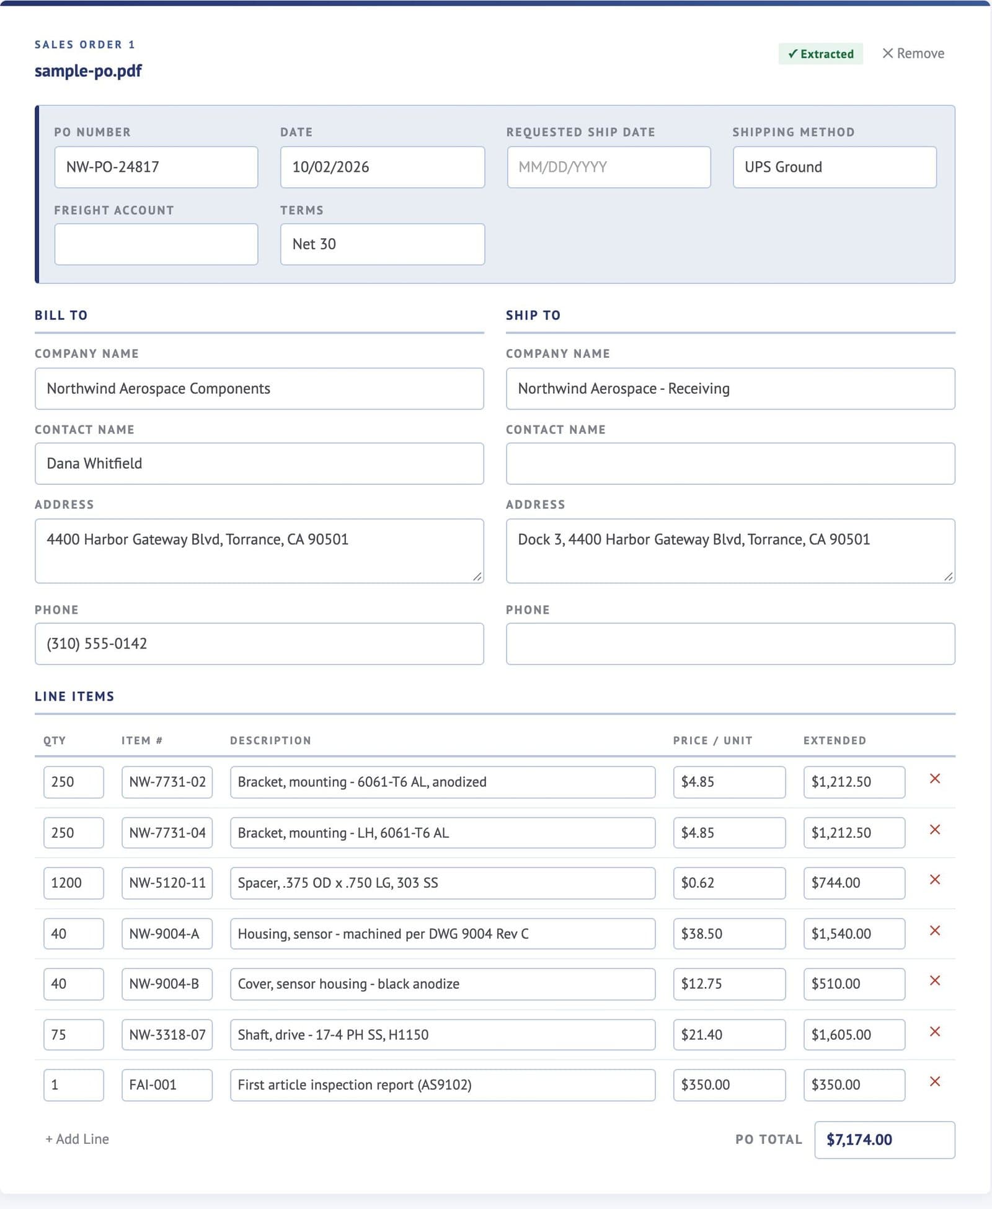This screenshot has height=1209, width=992.
Task: Delete the NW-9004-B cover line
Action: 935,981
